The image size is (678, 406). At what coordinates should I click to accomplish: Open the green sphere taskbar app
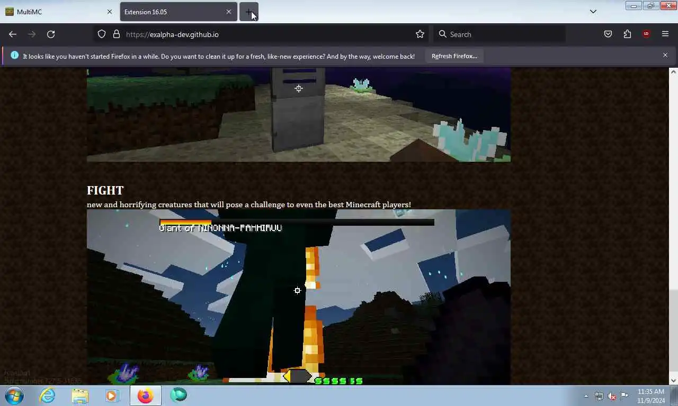coord(179,395)
